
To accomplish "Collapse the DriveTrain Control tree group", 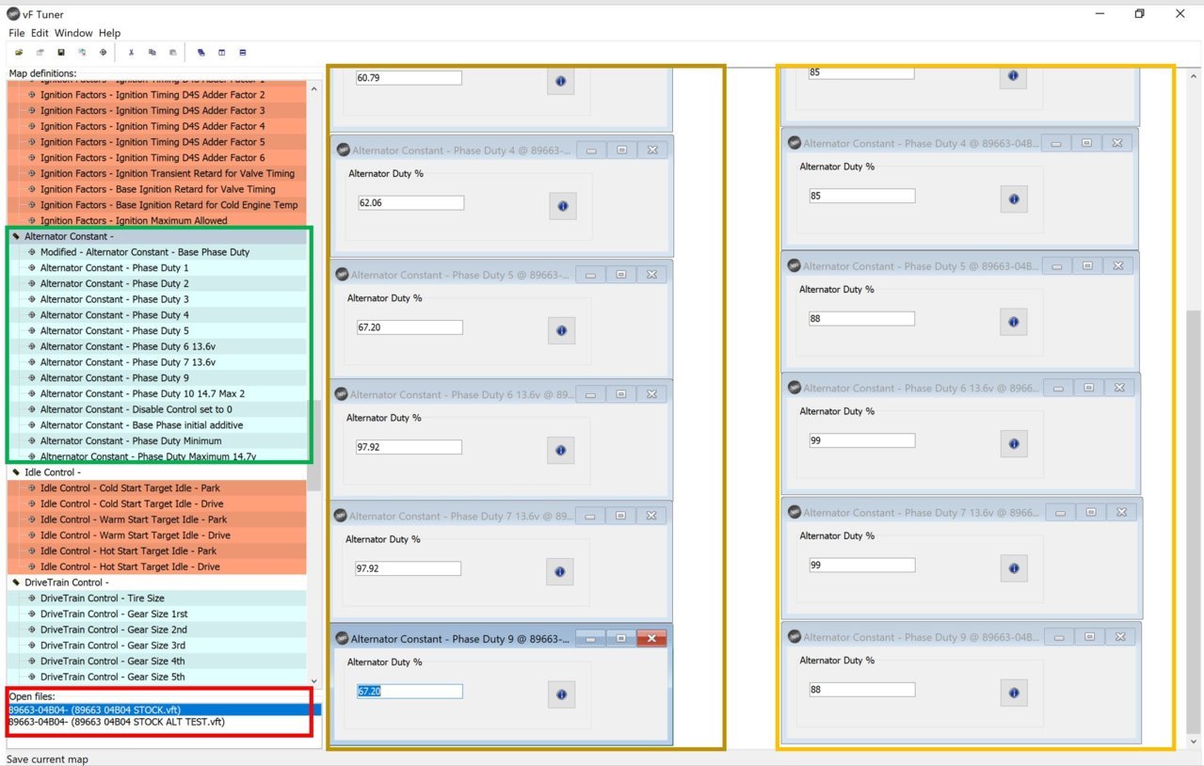I will coord(16,582).
